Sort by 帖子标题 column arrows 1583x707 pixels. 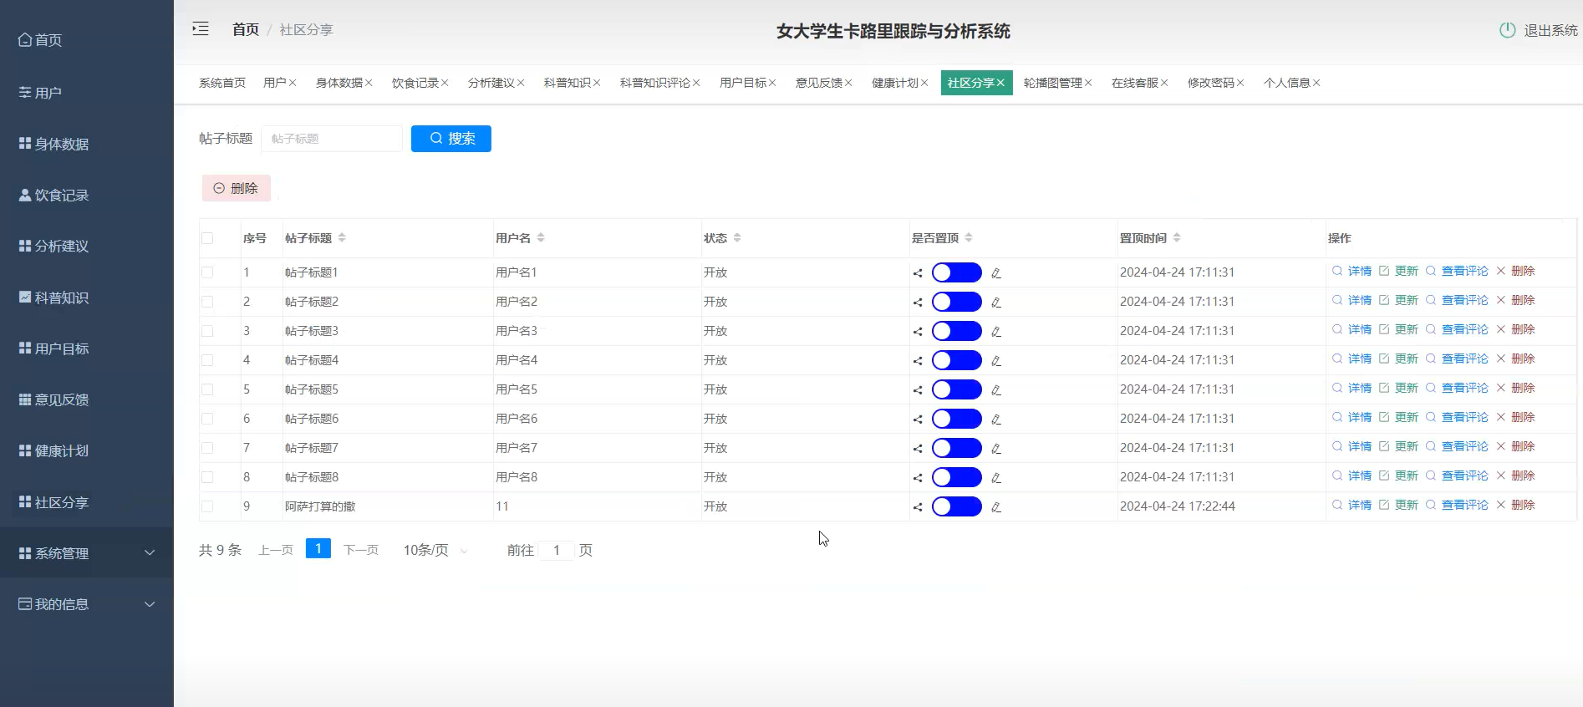tap(342, 238)
